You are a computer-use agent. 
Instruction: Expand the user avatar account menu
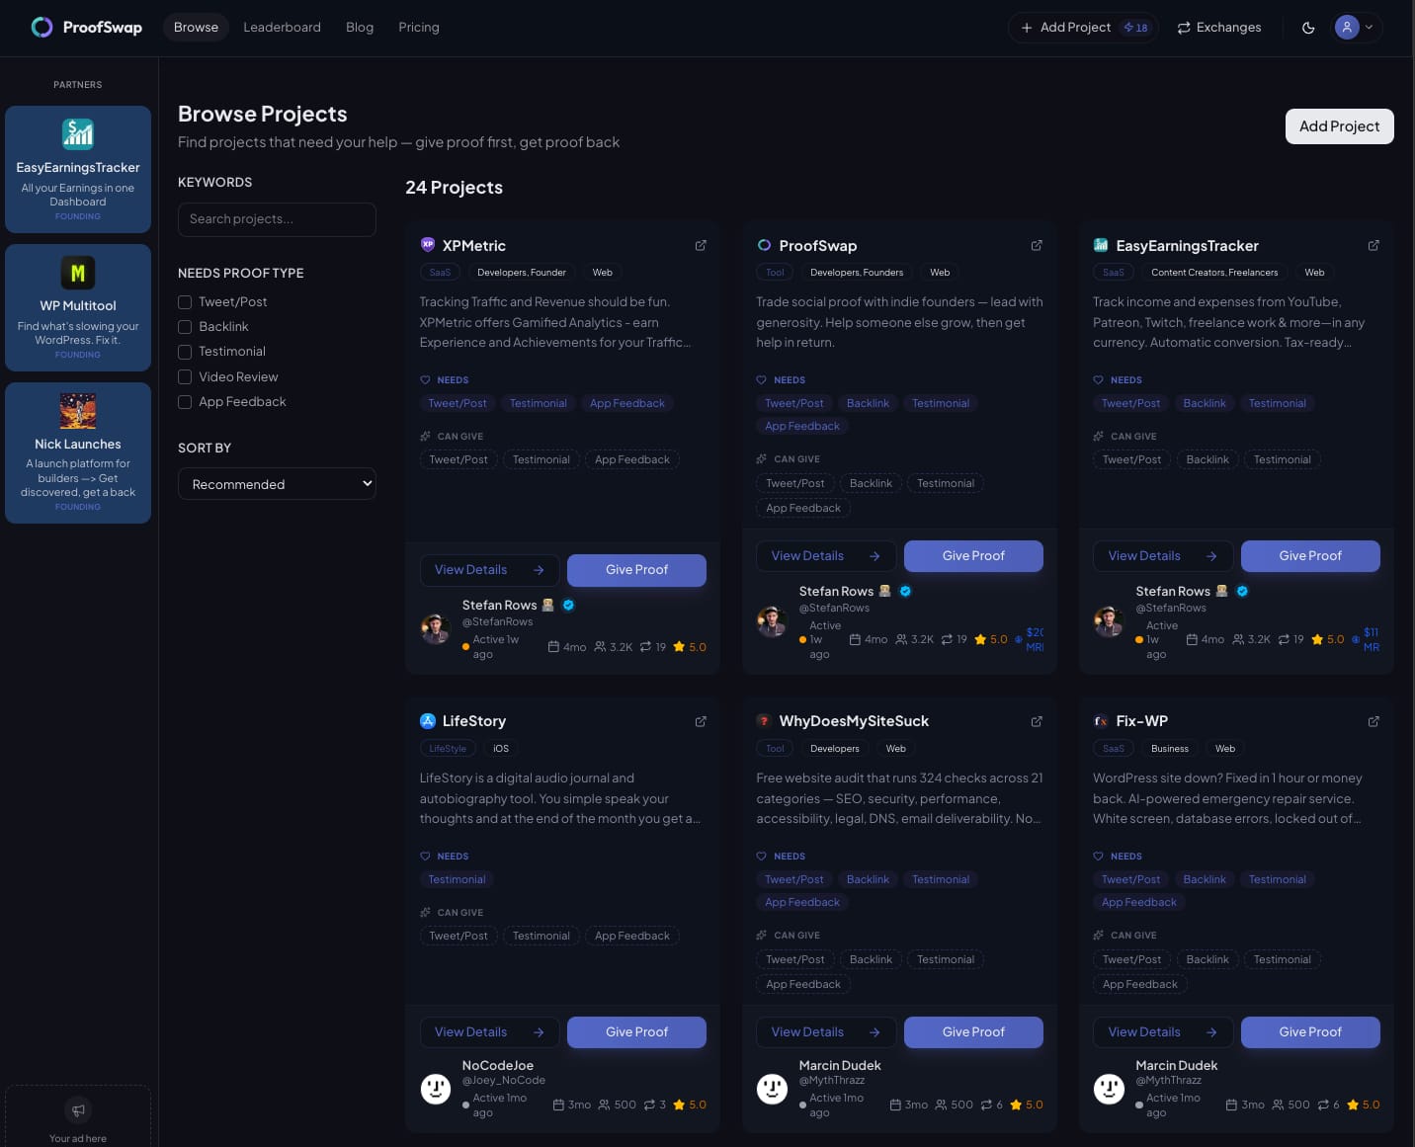1355,28
